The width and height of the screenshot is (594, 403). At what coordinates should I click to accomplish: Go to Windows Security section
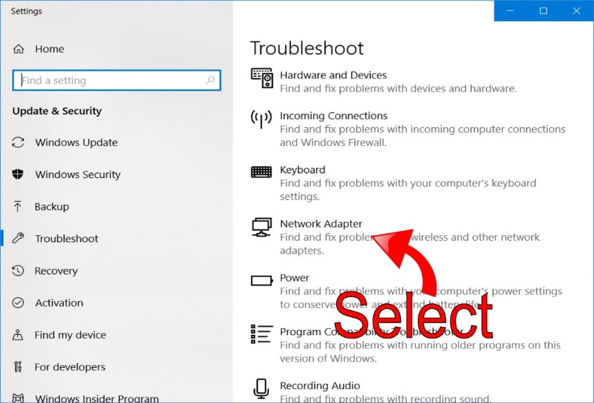(77, 175)
